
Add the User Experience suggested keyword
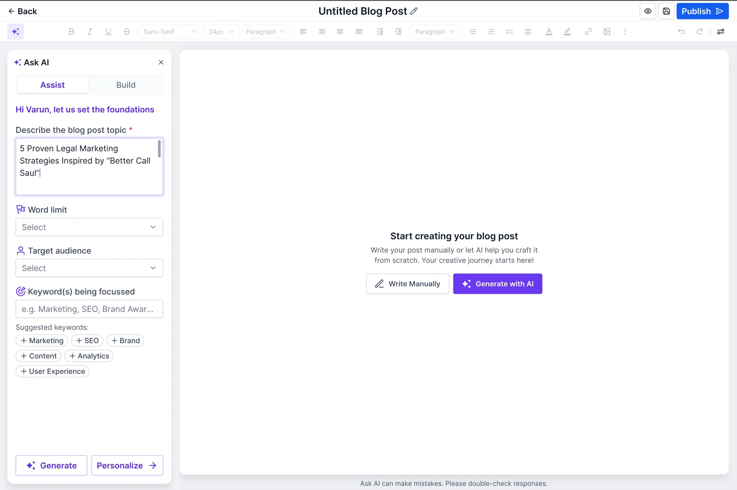coord(53,372)
